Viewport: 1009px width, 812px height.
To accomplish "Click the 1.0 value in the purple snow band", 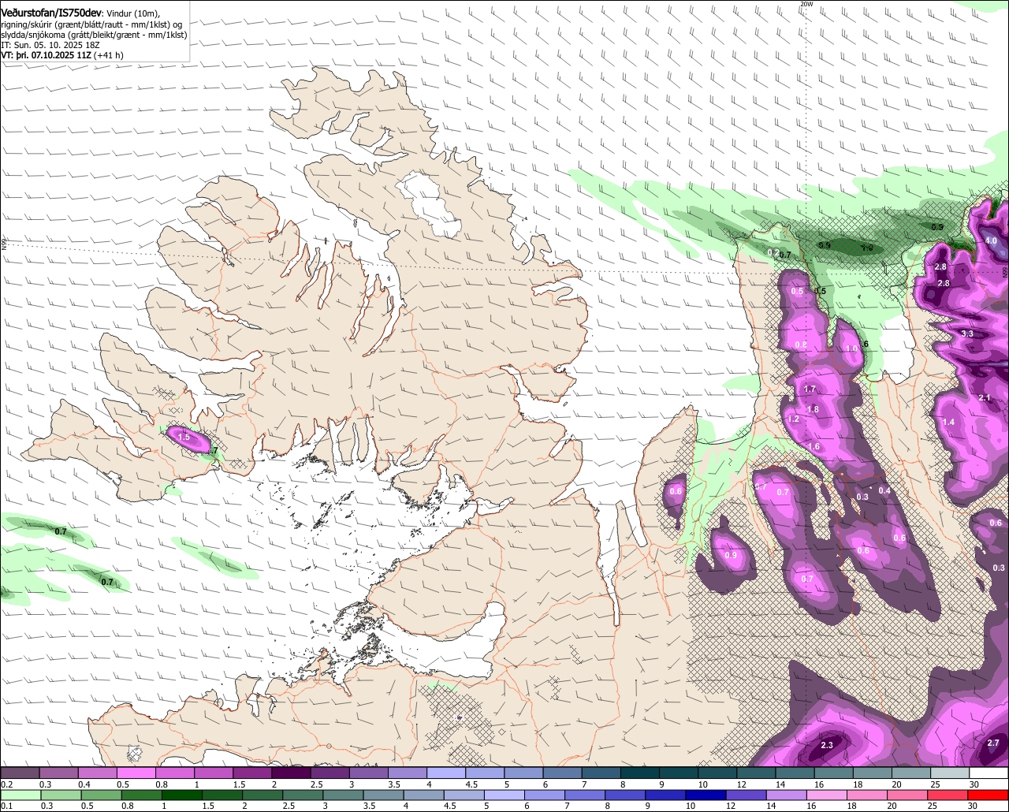I will coord(851,349).
